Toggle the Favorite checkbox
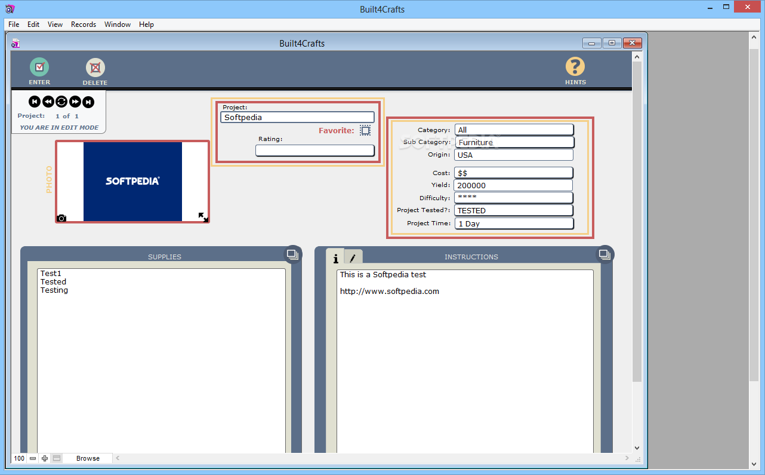765x475 pixels. click(365, 130)
